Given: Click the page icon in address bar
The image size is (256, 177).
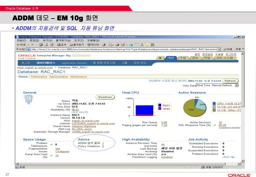Looking at the screenshot, I should 29,49.
